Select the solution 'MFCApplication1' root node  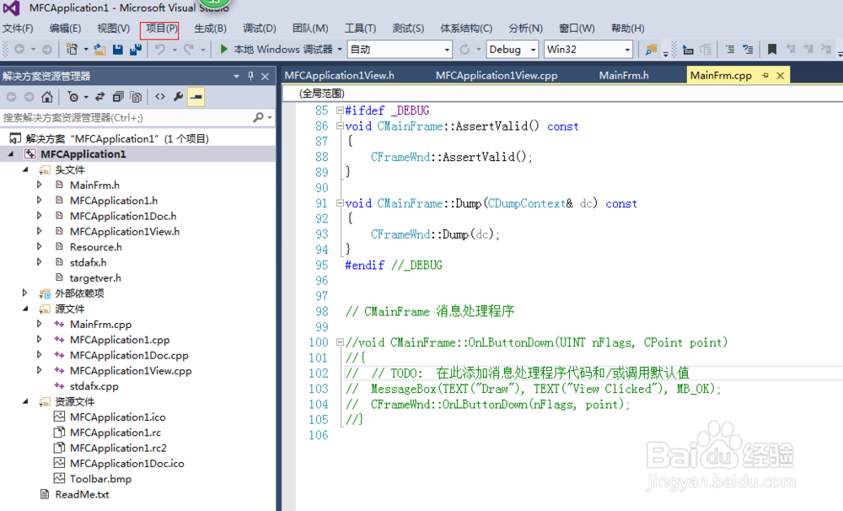pos(117,139)
